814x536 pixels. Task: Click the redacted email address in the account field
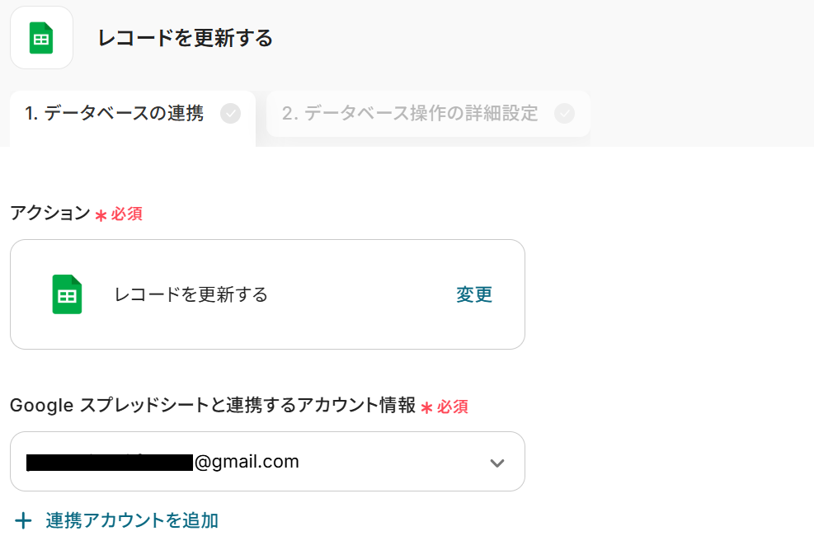point(110,462)
